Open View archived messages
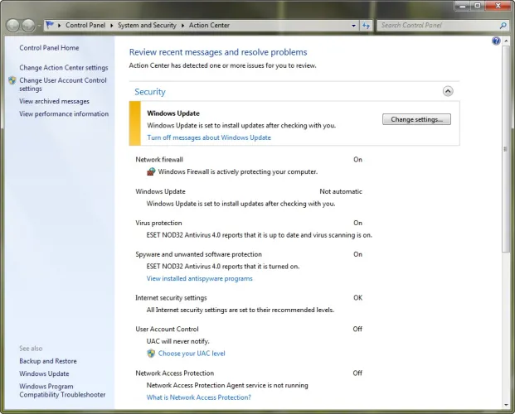 coord(54,101)
